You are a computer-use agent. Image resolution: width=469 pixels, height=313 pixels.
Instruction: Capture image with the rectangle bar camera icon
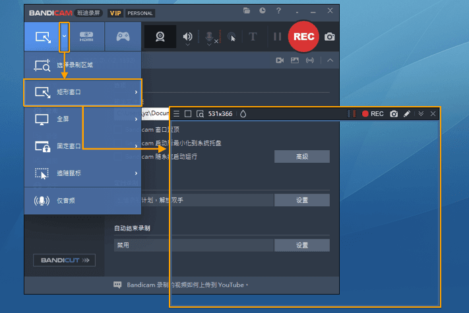point(394,114)
